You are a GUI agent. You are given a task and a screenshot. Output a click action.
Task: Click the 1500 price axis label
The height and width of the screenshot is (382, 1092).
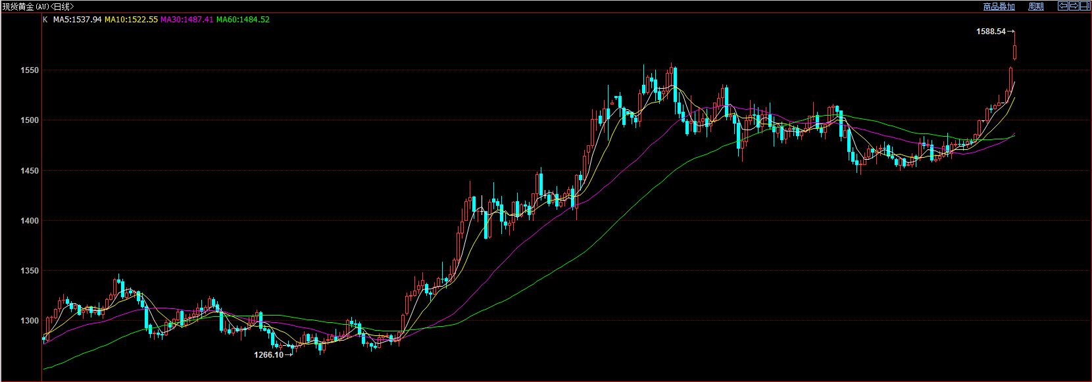(30, 120)
